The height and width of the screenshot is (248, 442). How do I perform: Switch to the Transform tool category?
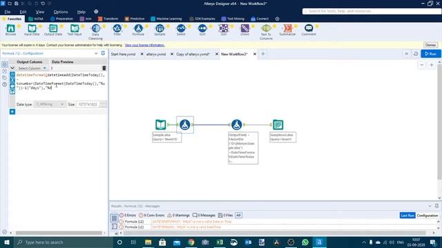tap(108, 19)
